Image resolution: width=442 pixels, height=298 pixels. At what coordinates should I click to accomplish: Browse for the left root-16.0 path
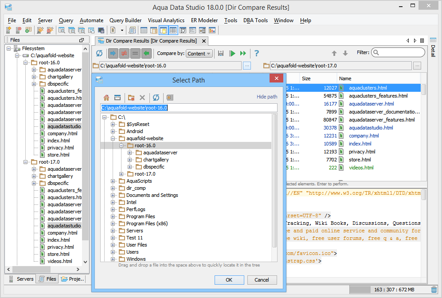[247, 66]
